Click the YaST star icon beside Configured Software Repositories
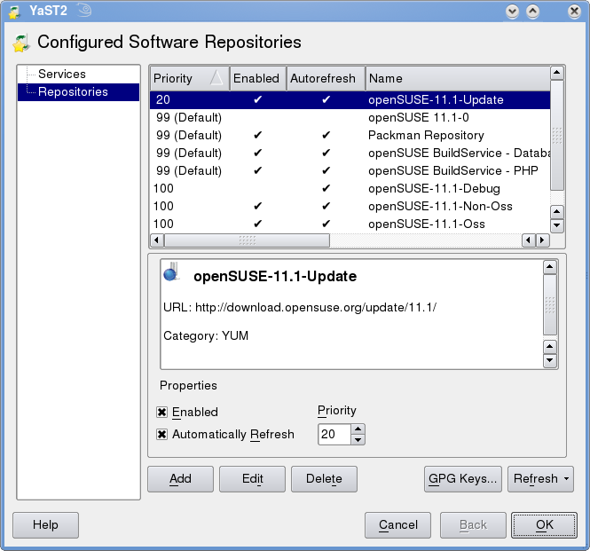The height and width of the screenshot is (551, 590). pos(21,43)
